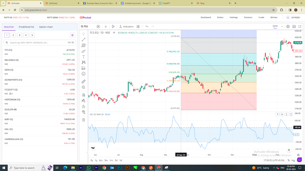Switch to the Predefined list tab

click(26, 27)
